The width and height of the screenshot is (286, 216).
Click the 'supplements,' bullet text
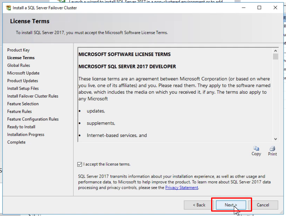(x=101, y=123)
